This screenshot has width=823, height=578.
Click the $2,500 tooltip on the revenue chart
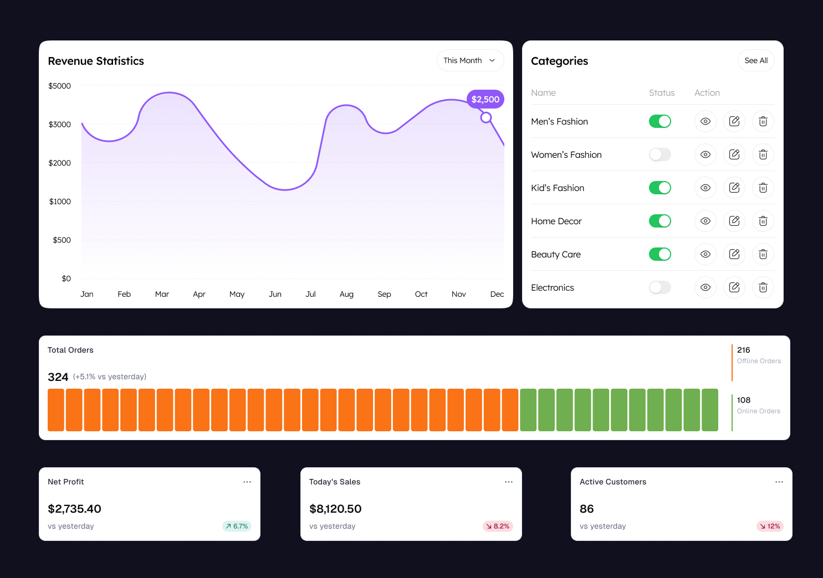pyautogui.click(x=485, y=99)
